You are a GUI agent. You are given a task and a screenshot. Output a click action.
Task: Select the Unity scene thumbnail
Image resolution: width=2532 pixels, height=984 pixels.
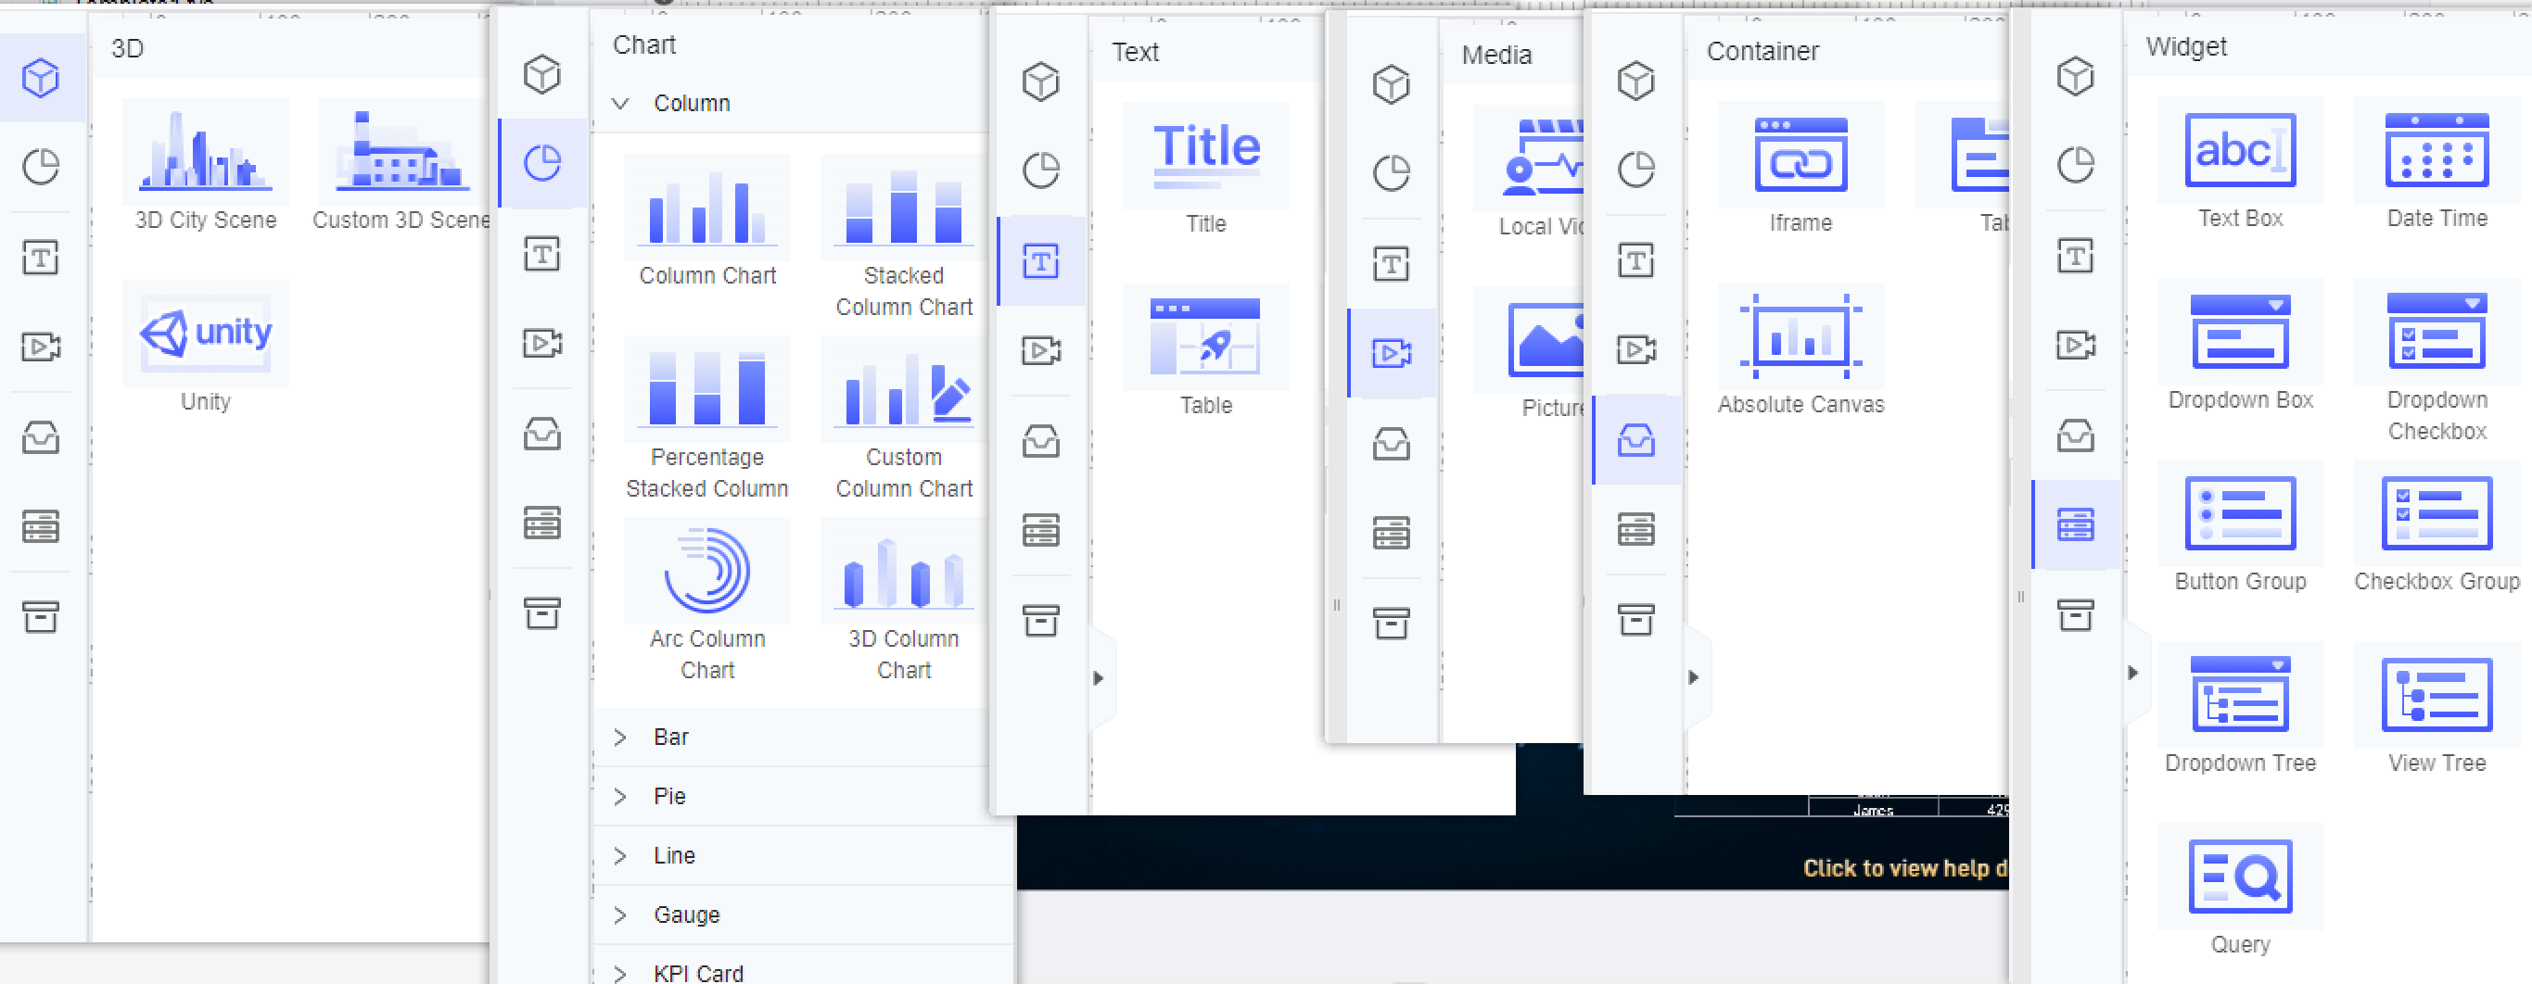pos(205,334)
